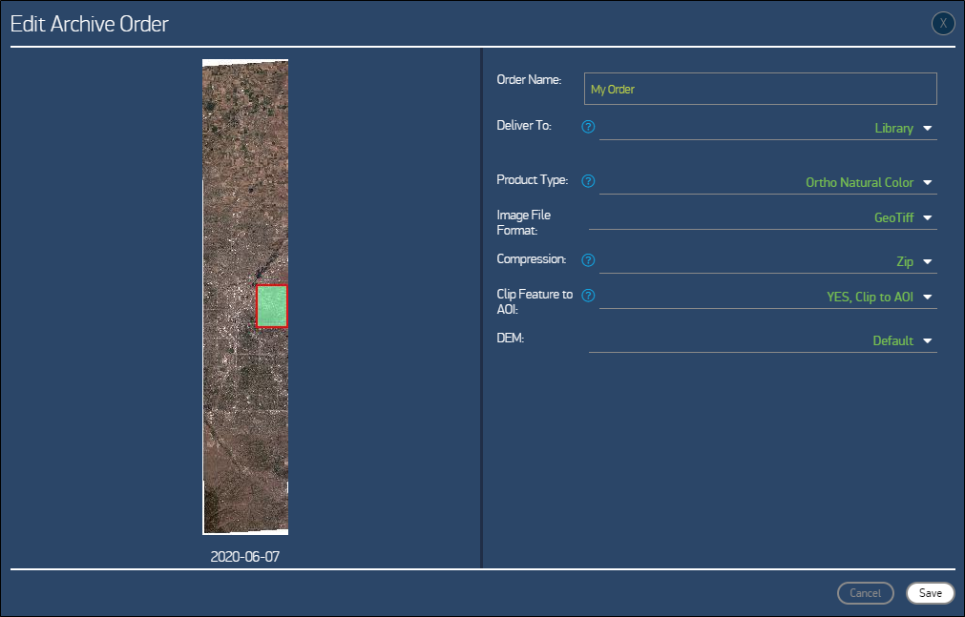The image size is (965, 617).
Task: Click the Order Name input field
Action: click(760, 89)
